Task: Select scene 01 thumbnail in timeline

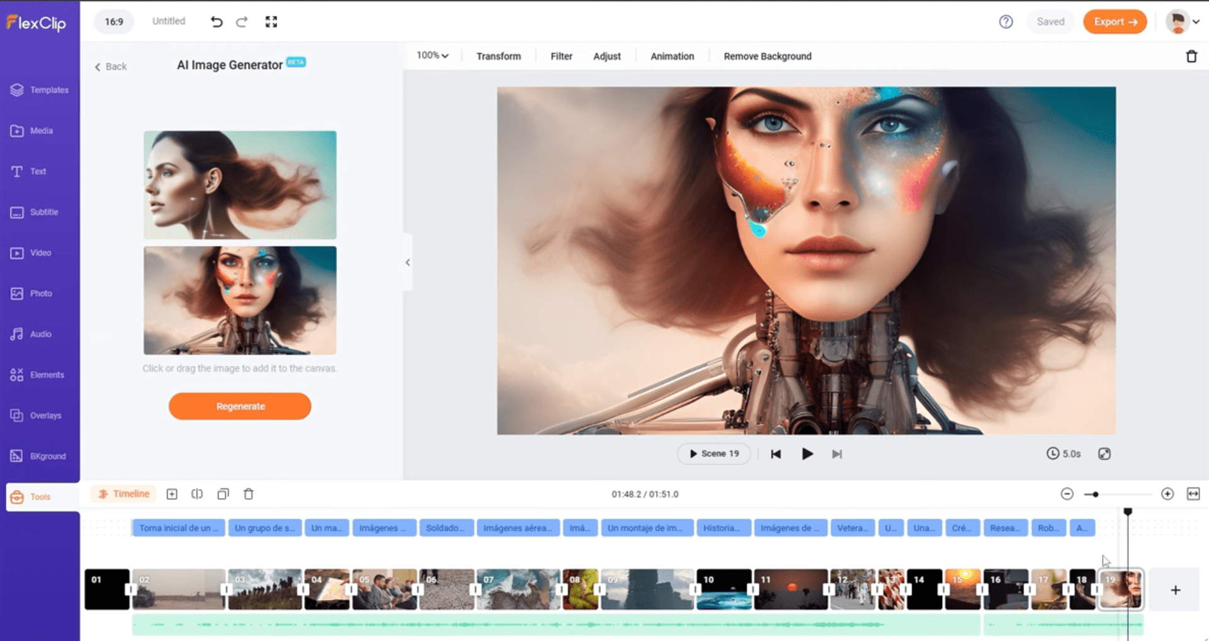Action: 107,589
